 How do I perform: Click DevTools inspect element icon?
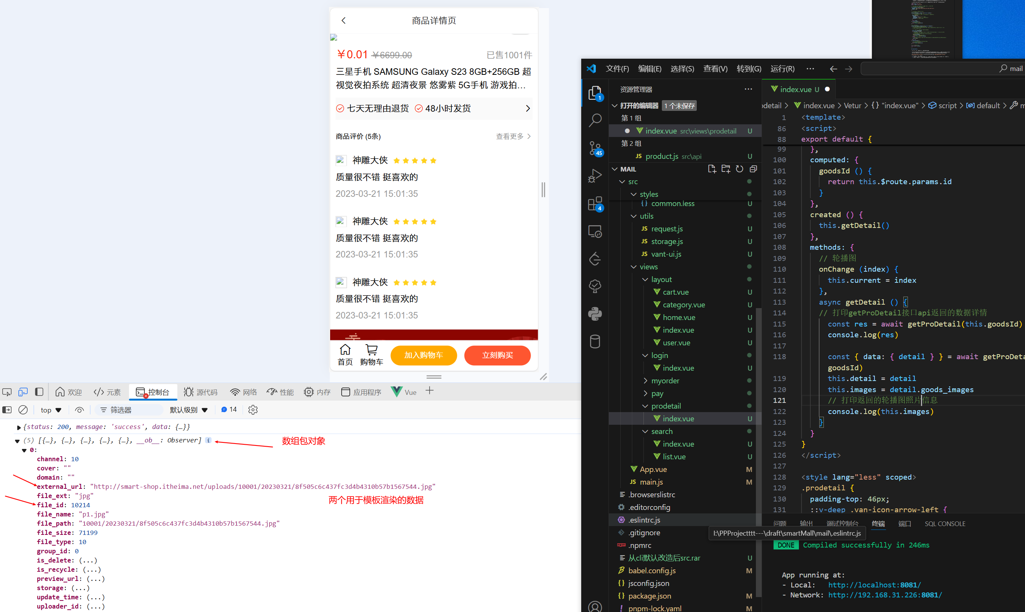[7, 392]
